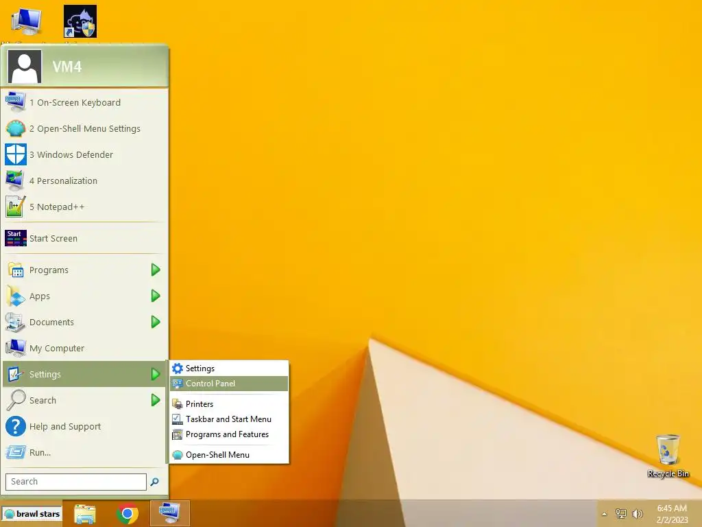
Task: Expand the Documents submenu arrow
Action: 156,322
